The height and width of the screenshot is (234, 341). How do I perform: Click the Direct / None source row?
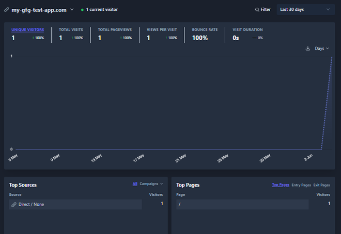[75, 205]
